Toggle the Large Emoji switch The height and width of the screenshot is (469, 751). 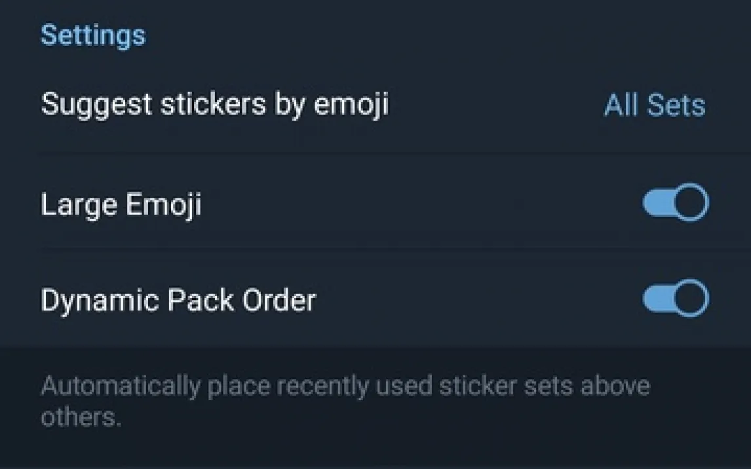pos(675,204)
